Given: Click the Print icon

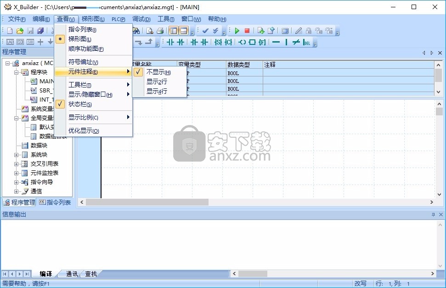Looking at the screenshot, I should coord(160,31).
